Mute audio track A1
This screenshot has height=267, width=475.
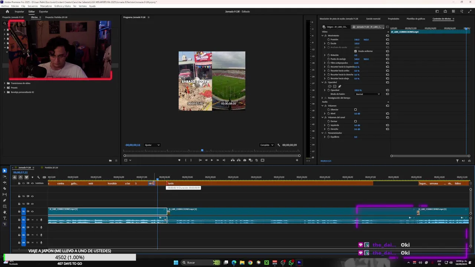(x=32, y=220)
